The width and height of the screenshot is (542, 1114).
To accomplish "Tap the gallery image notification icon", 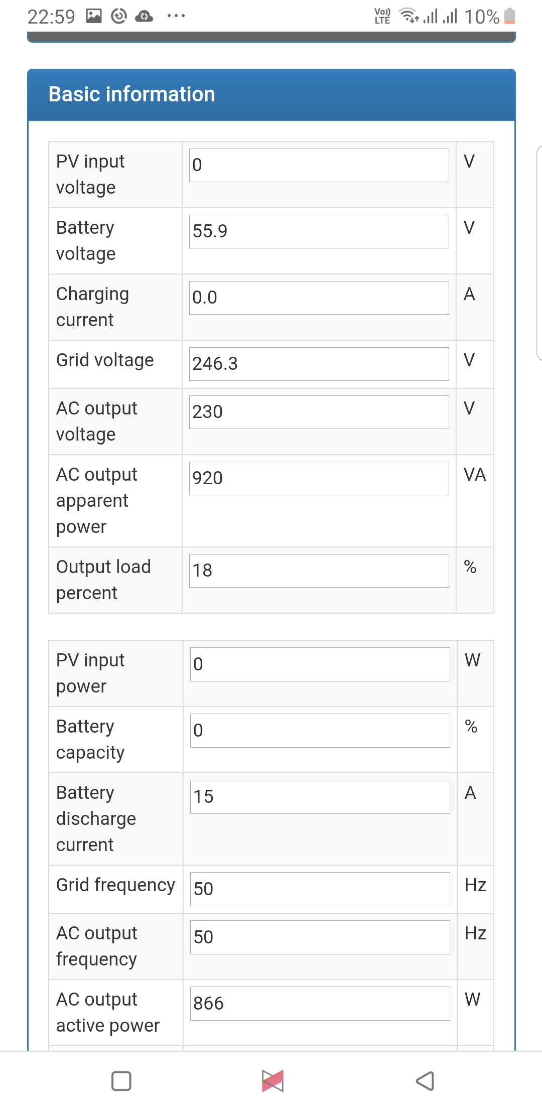I will point(94,17).
